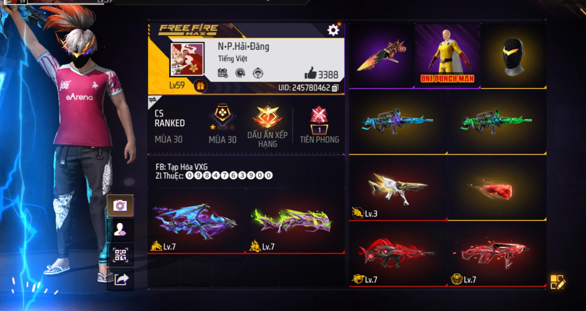Select the blue Lv.7 dragon gun skin

[197, 221]
